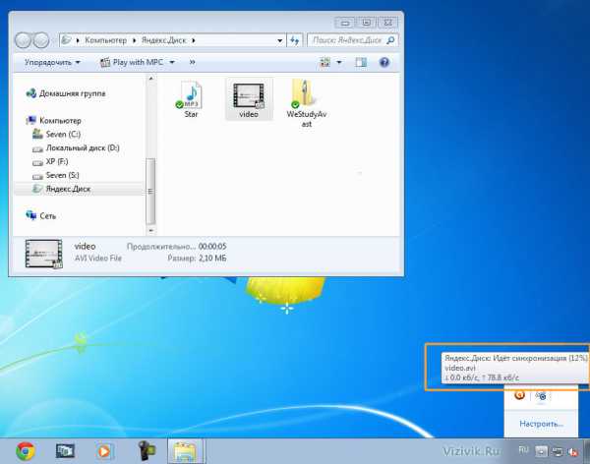Open drive Seven (C:) in navigation pane
Viewport: 590px width, 464px height.
[56, 134]
